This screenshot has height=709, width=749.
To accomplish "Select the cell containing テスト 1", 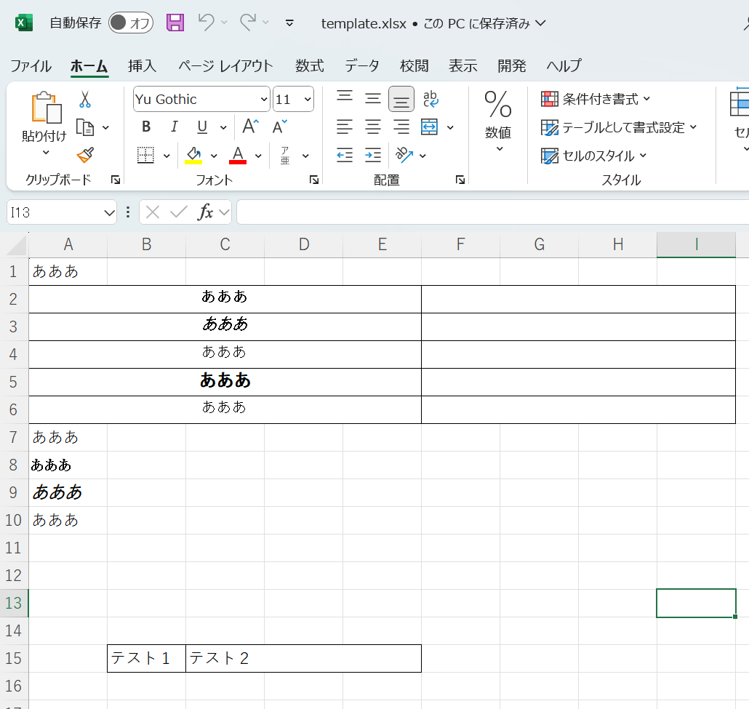I will tap(147, 658).
